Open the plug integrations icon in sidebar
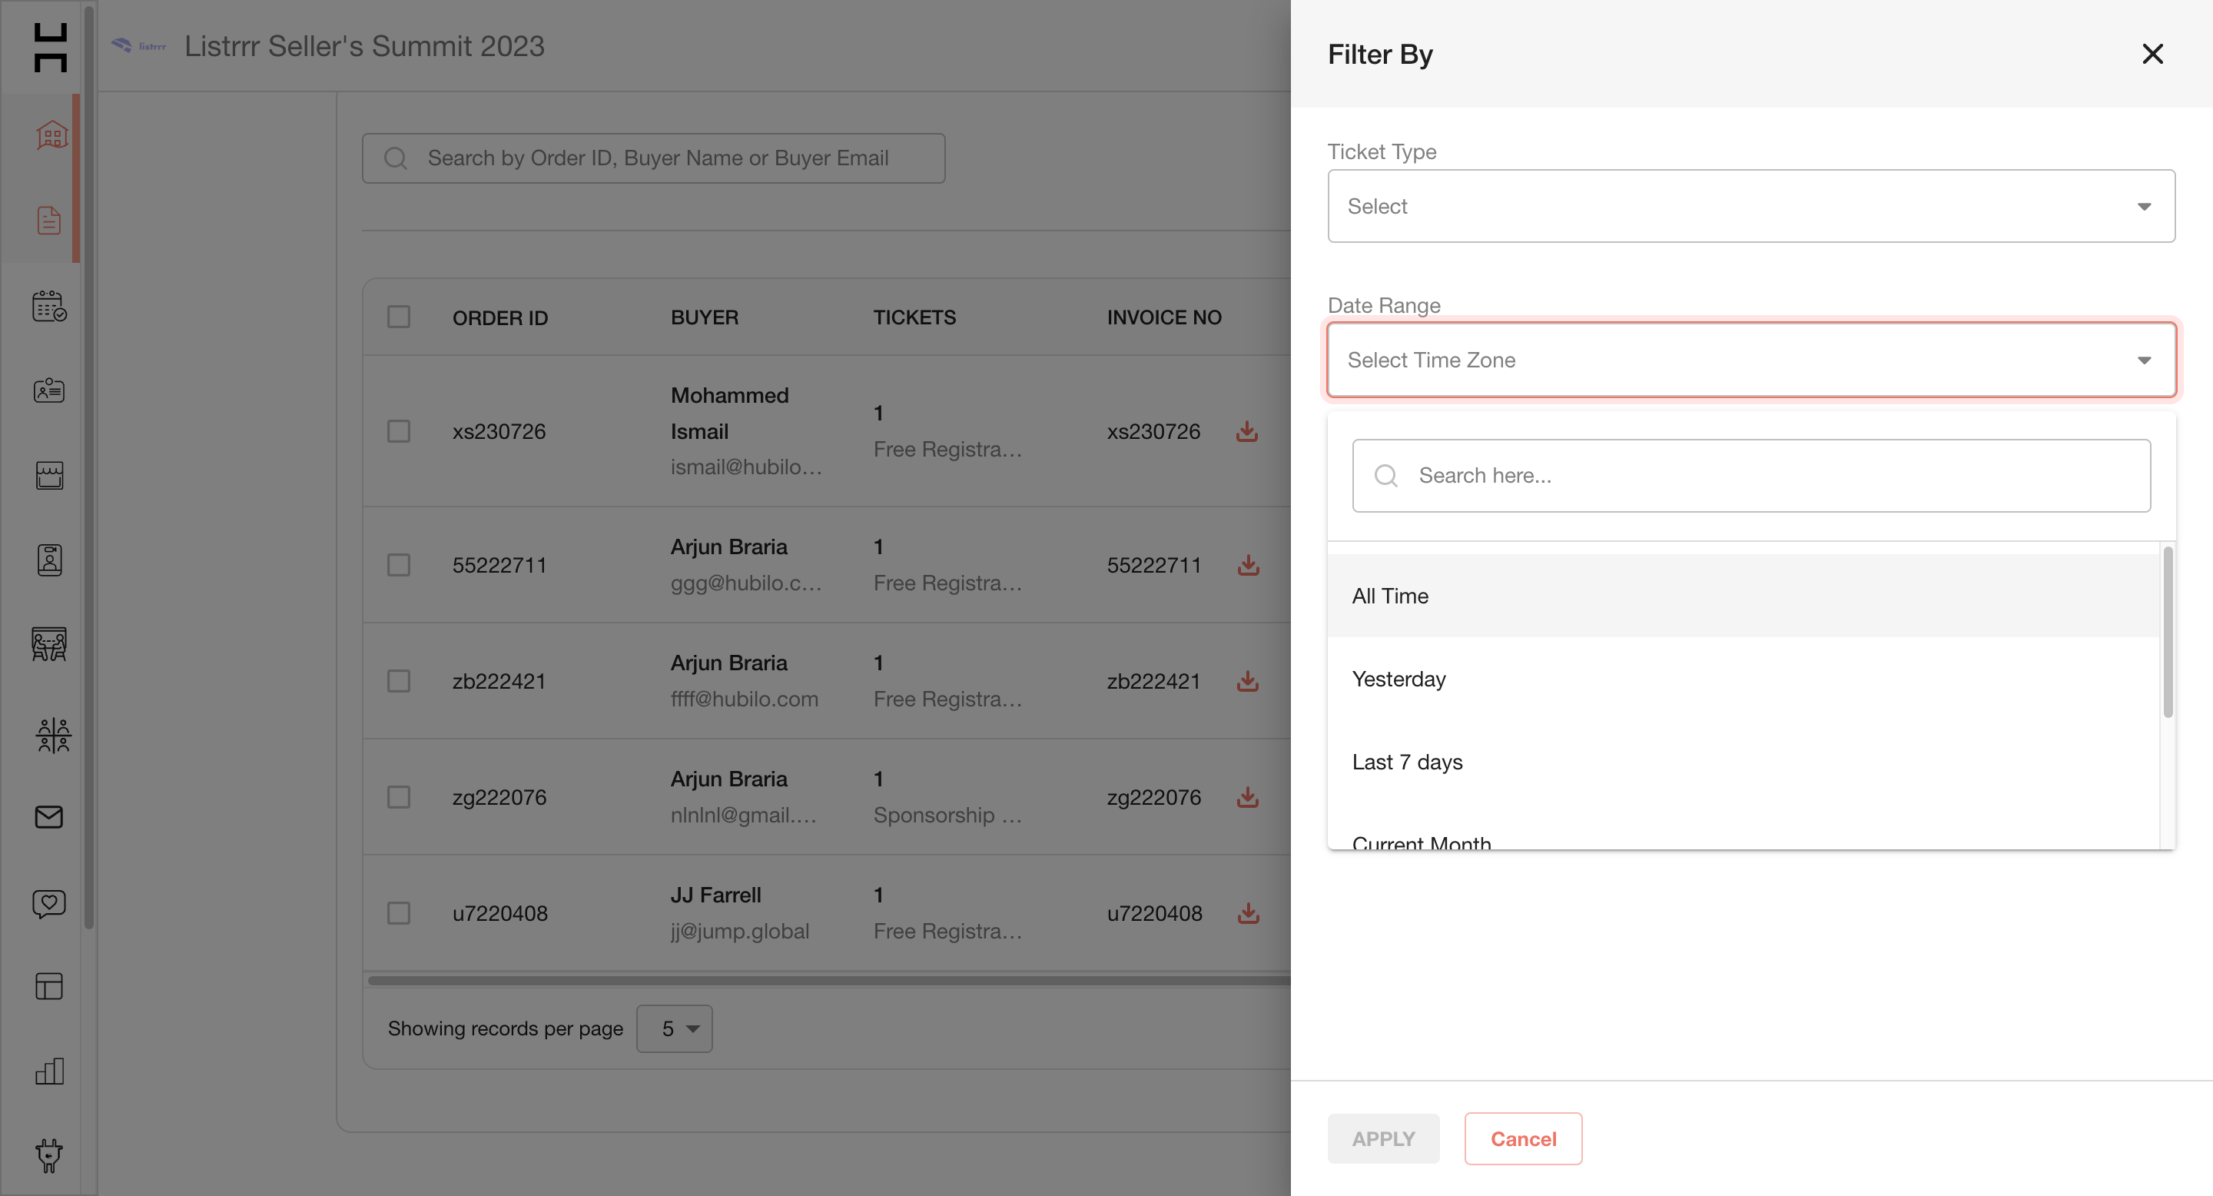Screen dimensions: 2213x1196 coord(50,1155)
